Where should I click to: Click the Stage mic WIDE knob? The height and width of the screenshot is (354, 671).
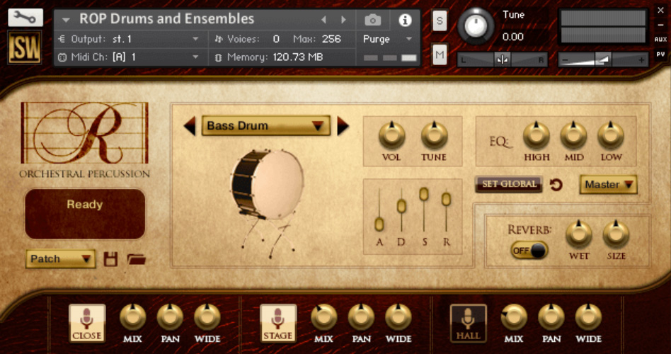(x=398, y=317)
